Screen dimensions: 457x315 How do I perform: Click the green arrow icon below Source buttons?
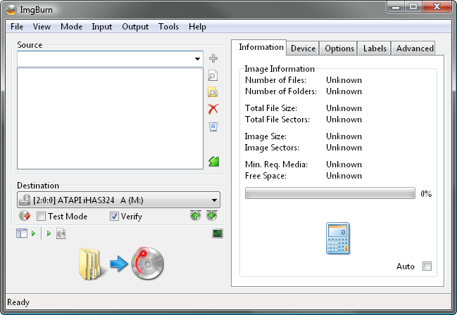[x=214, y=161]
